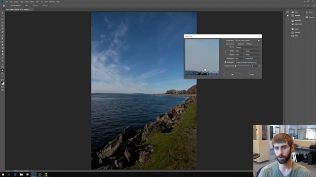
Task: Click the Fill Screen button
Action: point(45,5)
